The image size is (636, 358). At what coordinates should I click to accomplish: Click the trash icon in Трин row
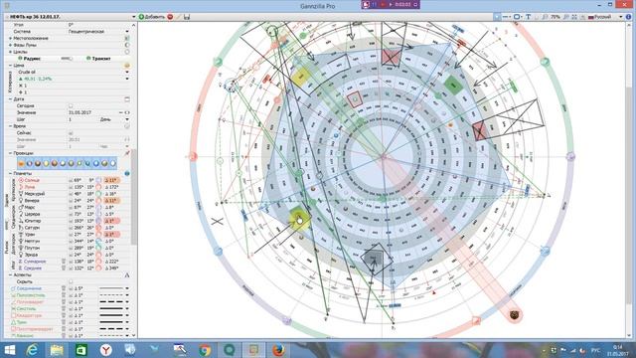(x=64, y=322)
